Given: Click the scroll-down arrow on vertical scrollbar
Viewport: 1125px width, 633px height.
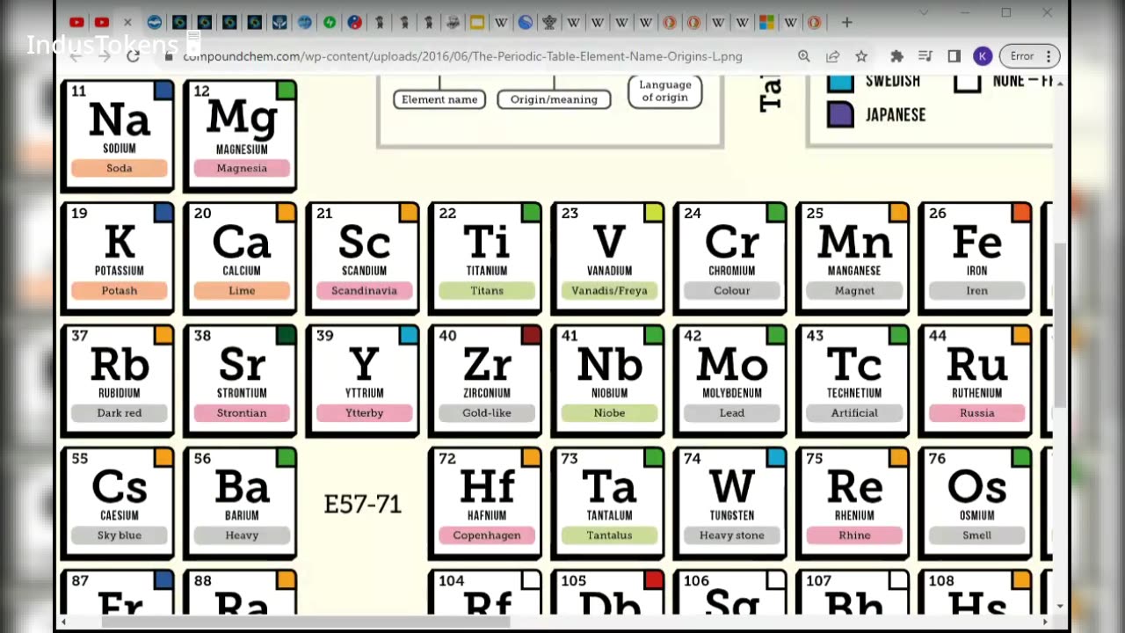Looking at the screenshot, I should point(1060,607).
